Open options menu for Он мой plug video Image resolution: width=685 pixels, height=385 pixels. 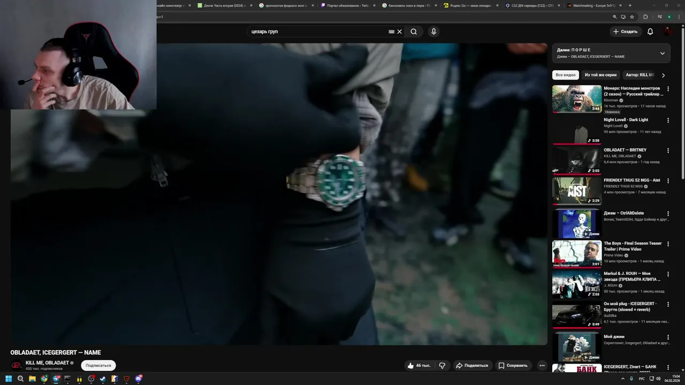pyautogui.click(x=668, y=304)
